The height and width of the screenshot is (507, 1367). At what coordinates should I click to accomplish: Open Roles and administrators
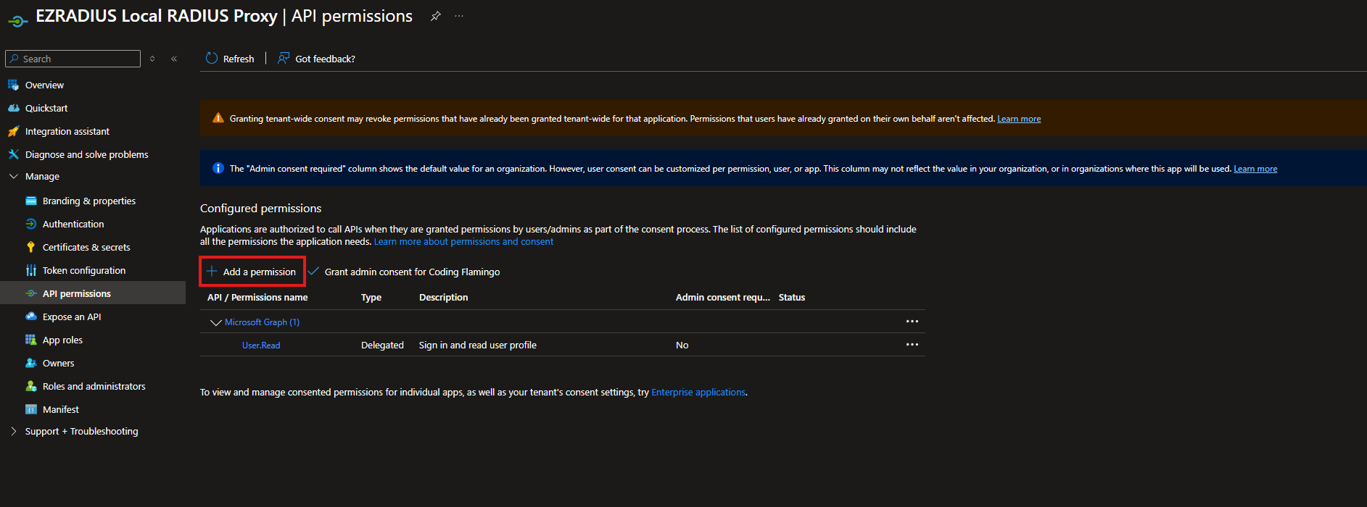(94, 386)
